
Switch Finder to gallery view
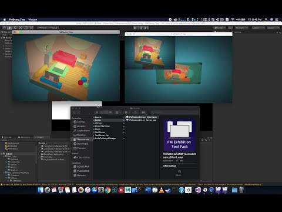[x=110, y=112]
